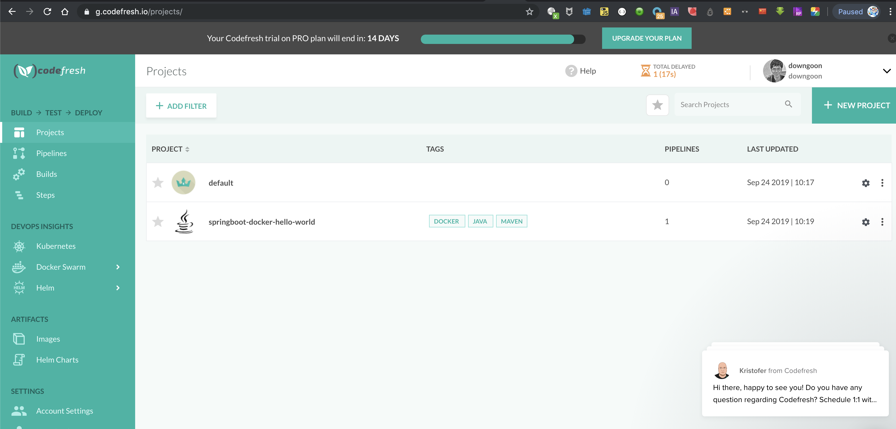
Task: Open the downgoon account dropdown
Action: 886,71
